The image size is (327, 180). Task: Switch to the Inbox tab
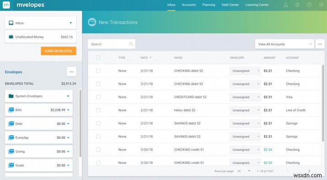(x=171, y=5)
